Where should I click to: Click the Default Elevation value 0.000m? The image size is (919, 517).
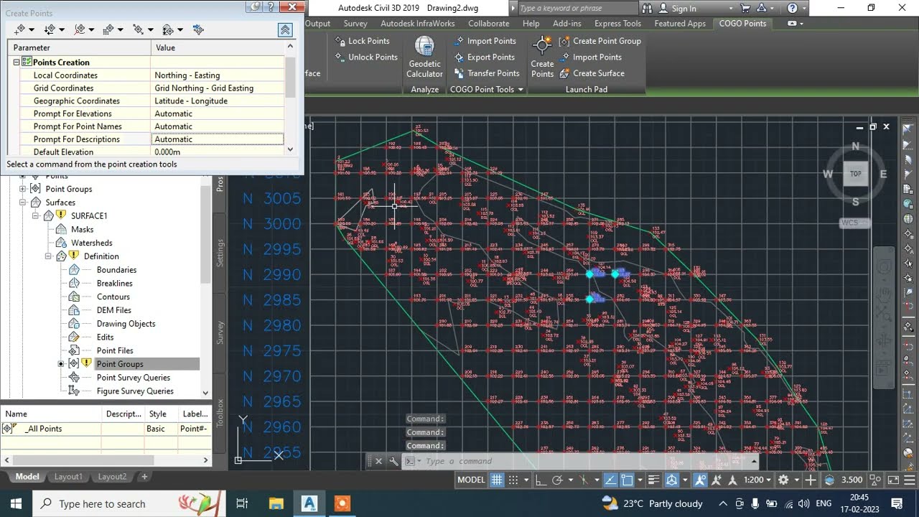pyautogui.click(x=218, y=152)
